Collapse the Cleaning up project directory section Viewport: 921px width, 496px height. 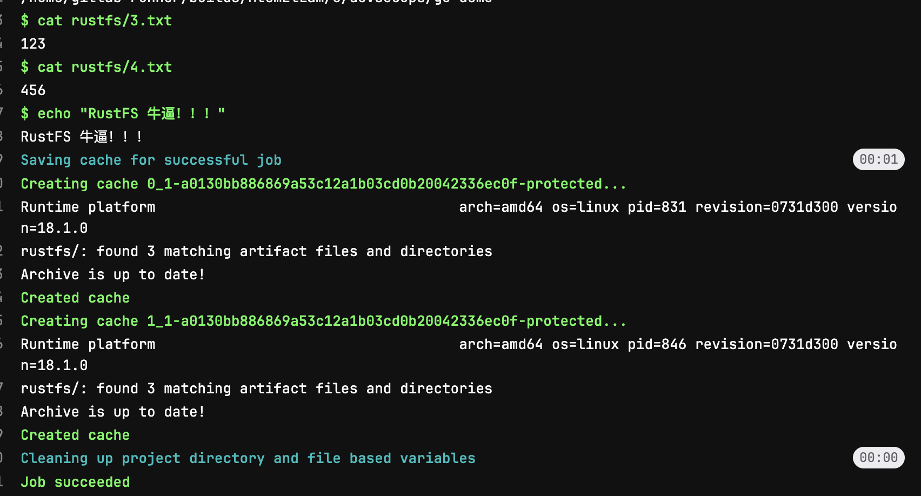click(x=248, y=458)
